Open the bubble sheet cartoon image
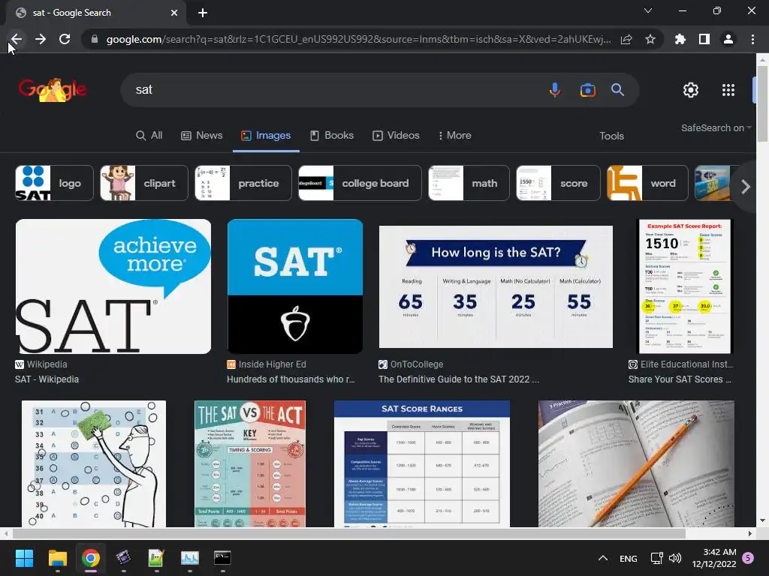769x576 pixels. click(x=94, y=463)
